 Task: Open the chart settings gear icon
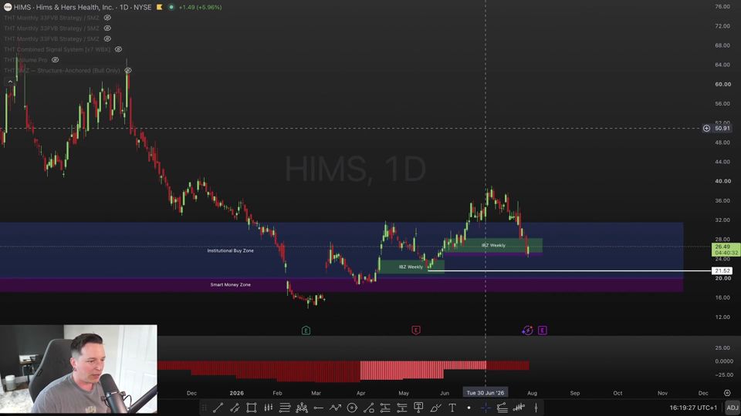coord(727,393)
